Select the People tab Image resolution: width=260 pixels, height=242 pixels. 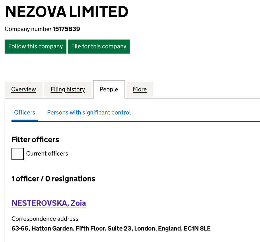tap(109, 89)
